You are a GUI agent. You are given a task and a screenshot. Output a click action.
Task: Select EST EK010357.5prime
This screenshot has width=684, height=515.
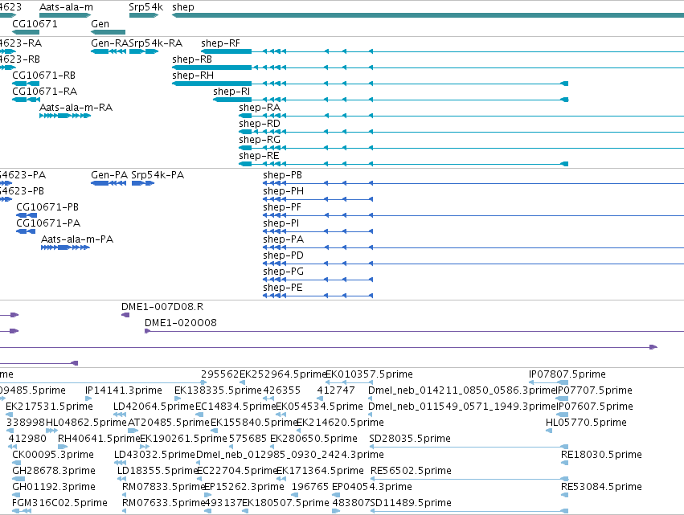click(x=369, y=374)
